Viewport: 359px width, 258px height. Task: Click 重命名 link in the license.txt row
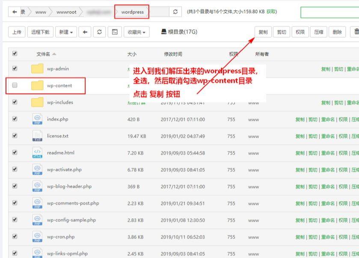pyautogui.click(x=328, y=136)
